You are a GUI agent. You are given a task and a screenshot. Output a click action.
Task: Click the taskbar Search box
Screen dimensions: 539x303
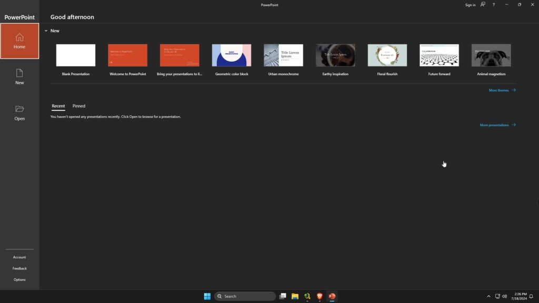coord(245,296)
